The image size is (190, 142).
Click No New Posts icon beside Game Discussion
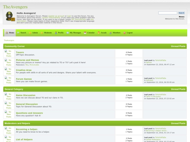[x=8, y=96]
